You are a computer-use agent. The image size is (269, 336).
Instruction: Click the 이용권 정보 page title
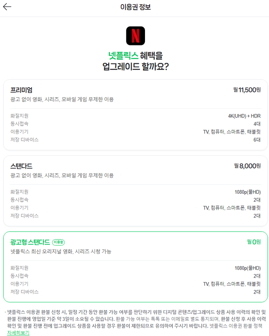[135, 7]
